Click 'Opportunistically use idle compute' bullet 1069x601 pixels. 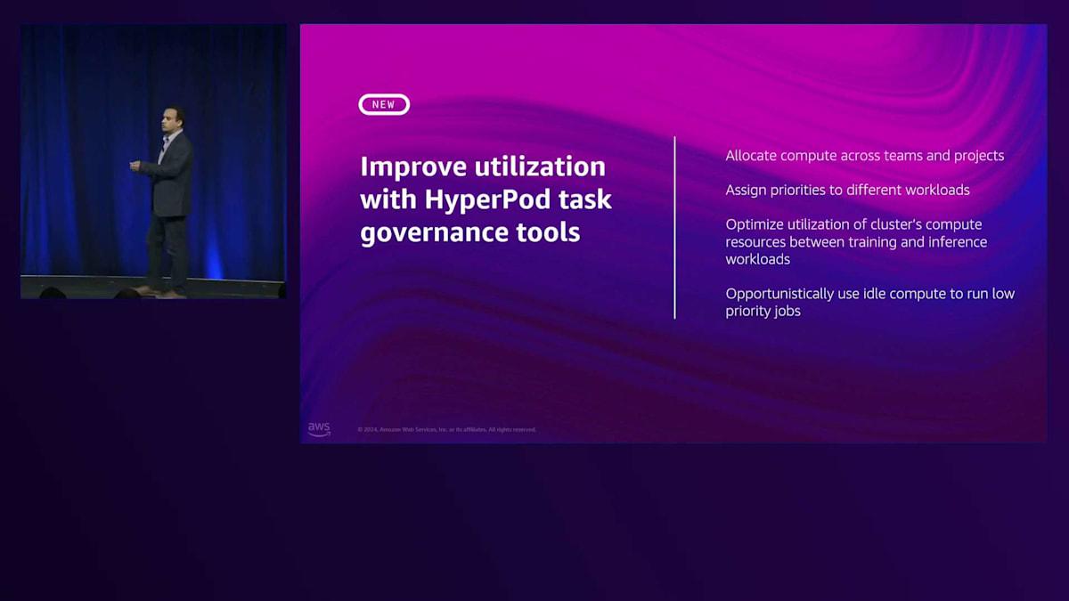coord(869,302)
